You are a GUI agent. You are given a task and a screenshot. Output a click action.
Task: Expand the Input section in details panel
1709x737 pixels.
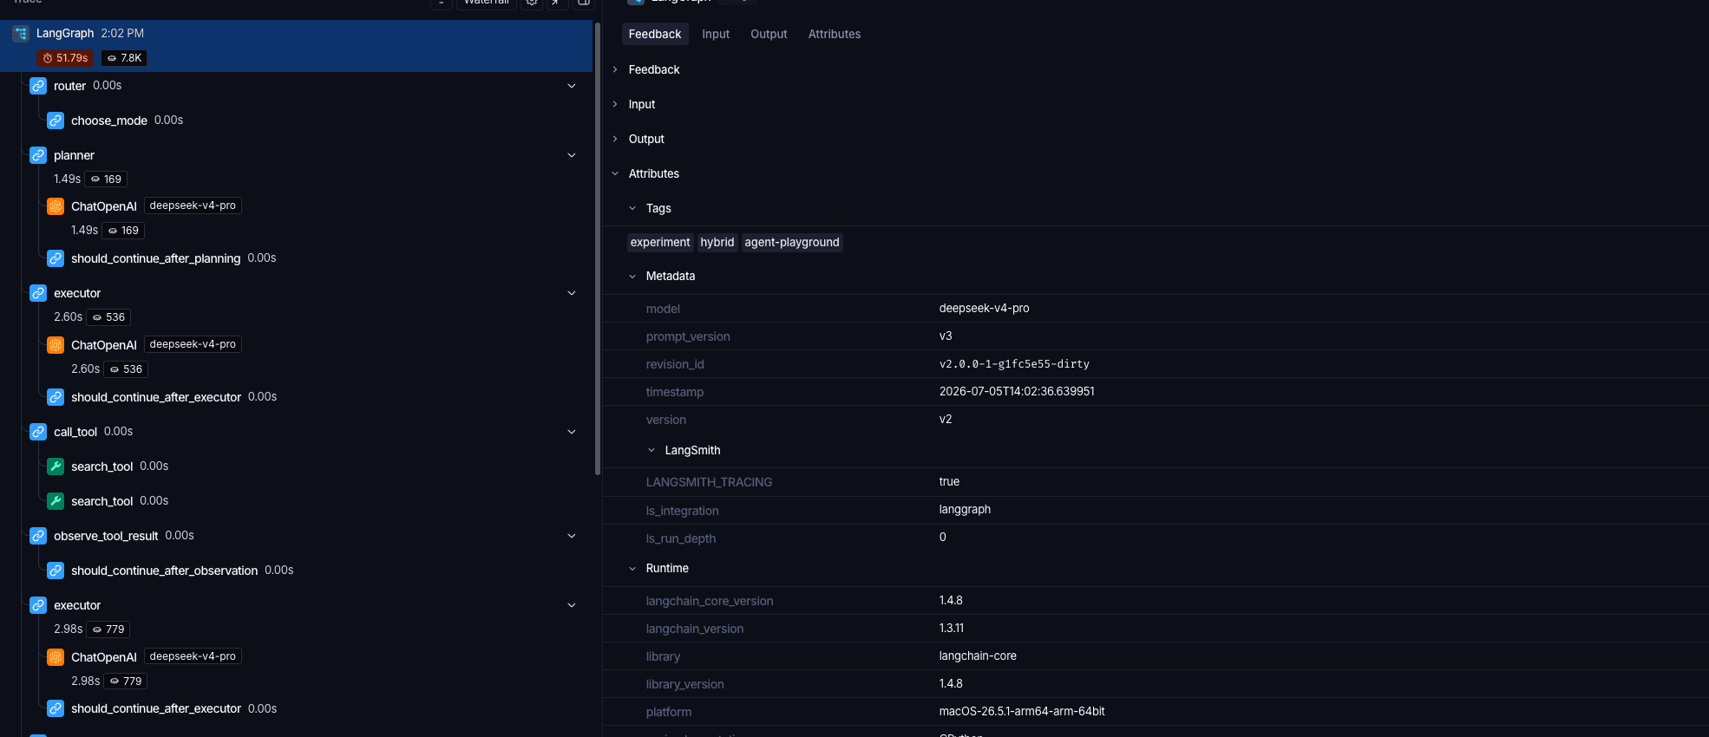[x=615, y=104]
